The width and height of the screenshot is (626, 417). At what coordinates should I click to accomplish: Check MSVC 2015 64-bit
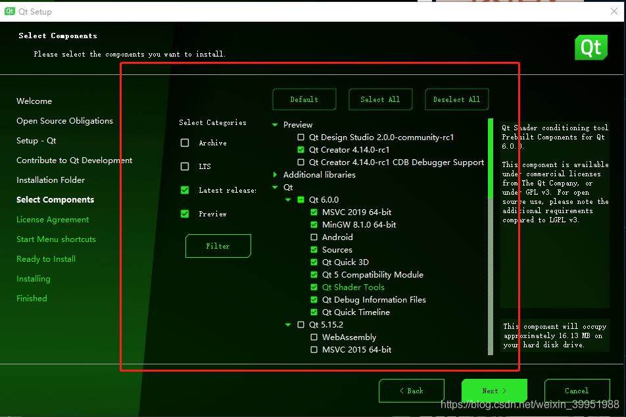point(314,349)
